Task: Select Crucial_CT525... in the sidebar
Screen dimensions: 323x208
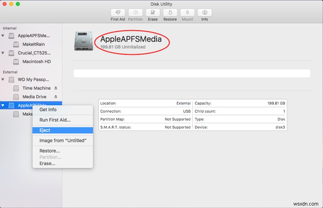Action: tap(34, 53)
